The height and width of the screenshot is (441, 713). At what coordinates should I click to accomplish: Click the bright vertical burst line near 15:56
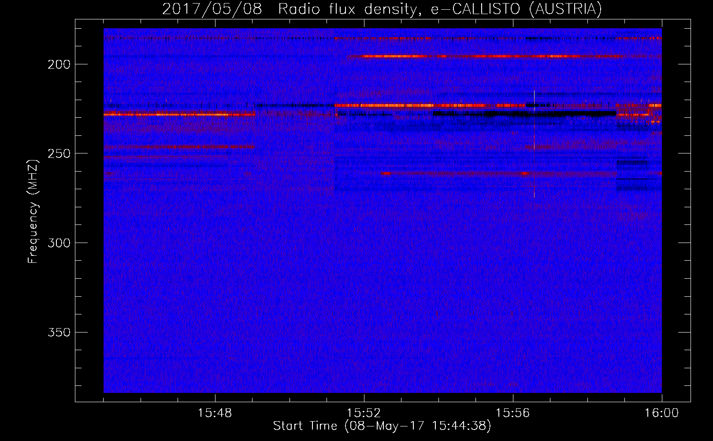click(534, 143)
